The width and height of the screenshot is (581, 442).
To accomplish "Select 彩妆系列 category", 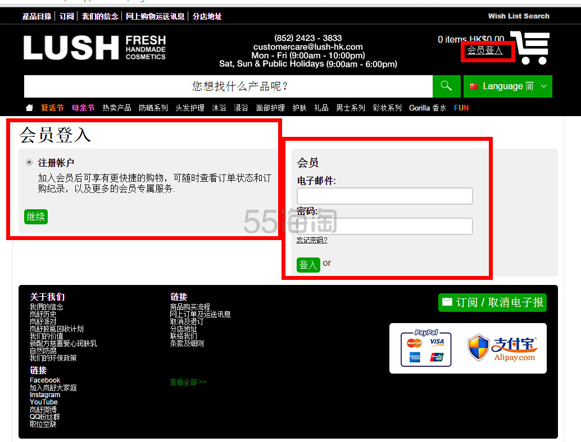I will [x=387, y=108].
